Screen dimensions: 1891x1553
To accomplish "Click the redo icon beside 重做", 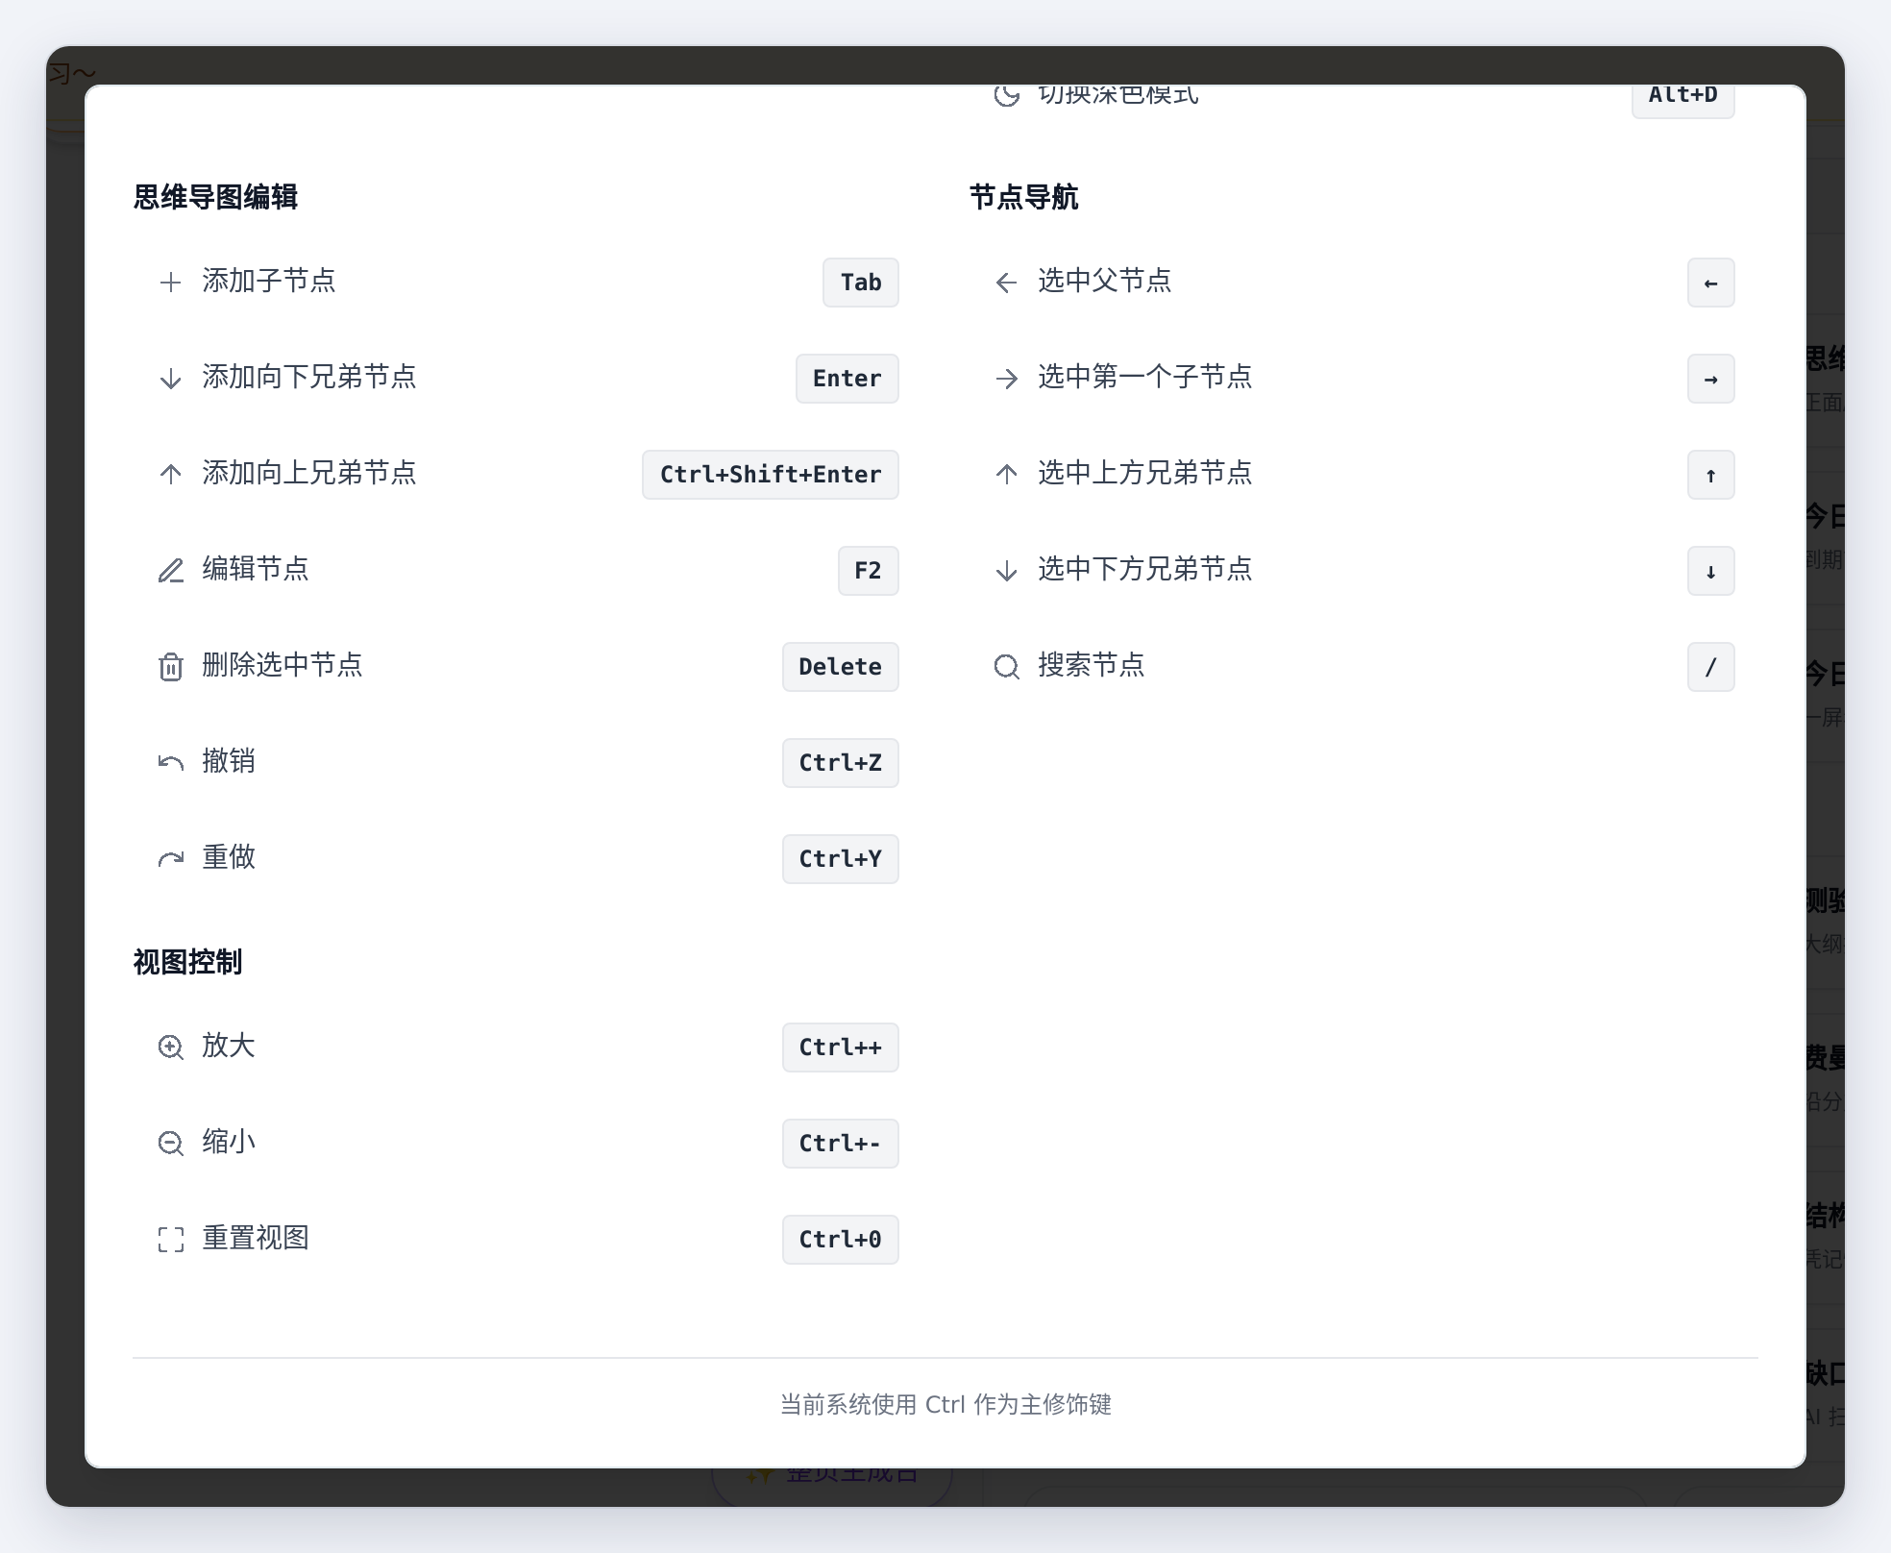I will [171, 859].
